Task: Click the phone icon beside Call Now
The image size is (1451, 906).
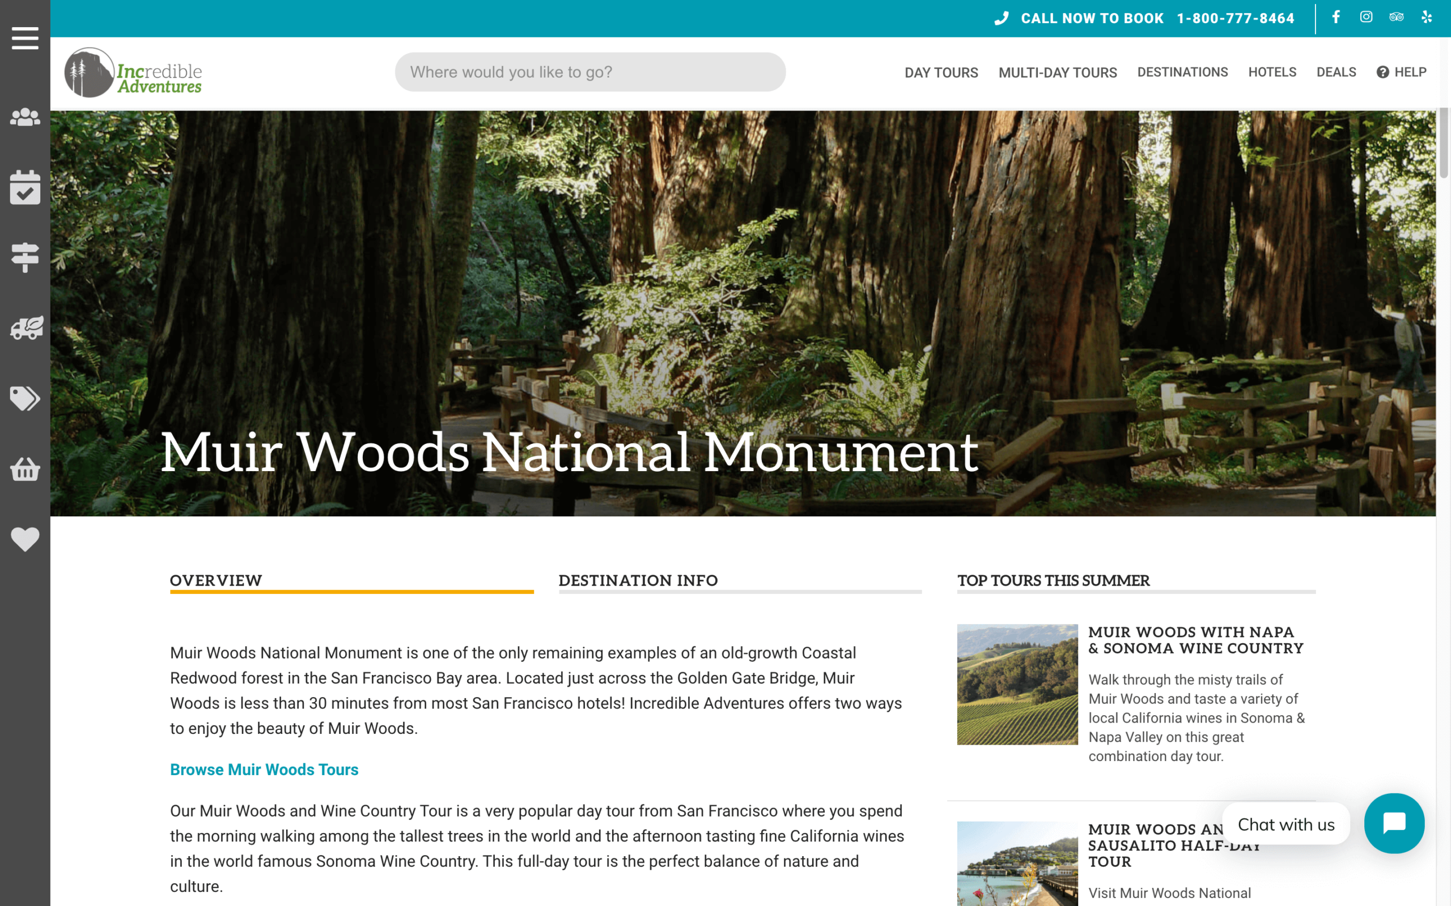Action: (1002, 19)
